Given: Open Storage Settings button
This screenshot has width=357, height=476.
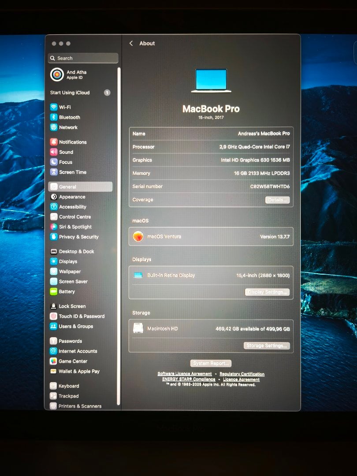Looking at the screenshot, I should pyautogui.click(x=267, y=346).
